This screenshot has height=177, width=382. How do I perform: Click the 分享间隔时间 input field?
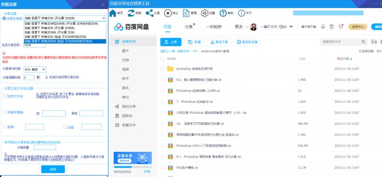(29, 78)
